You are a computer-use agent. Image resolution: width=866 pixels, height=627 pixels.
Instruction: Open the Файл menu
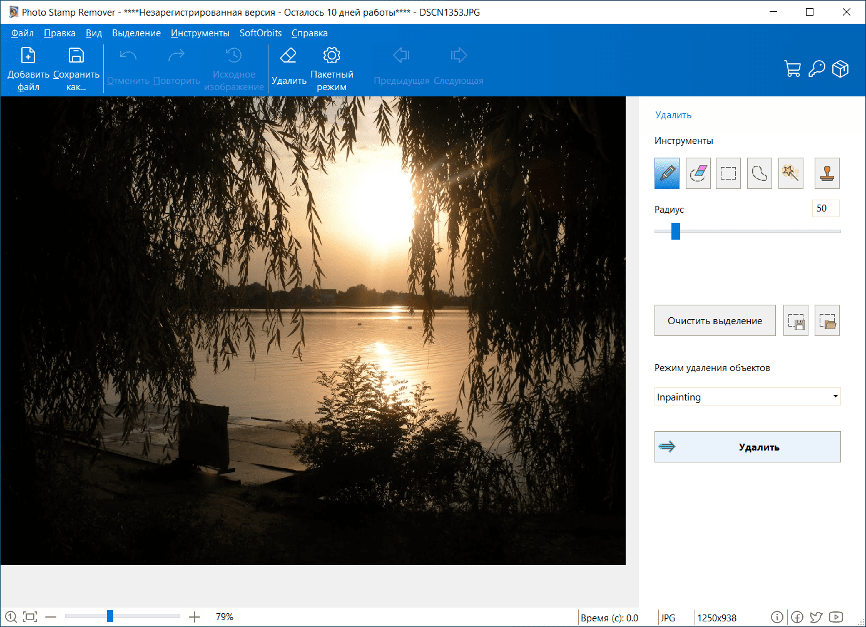point(23,33)
